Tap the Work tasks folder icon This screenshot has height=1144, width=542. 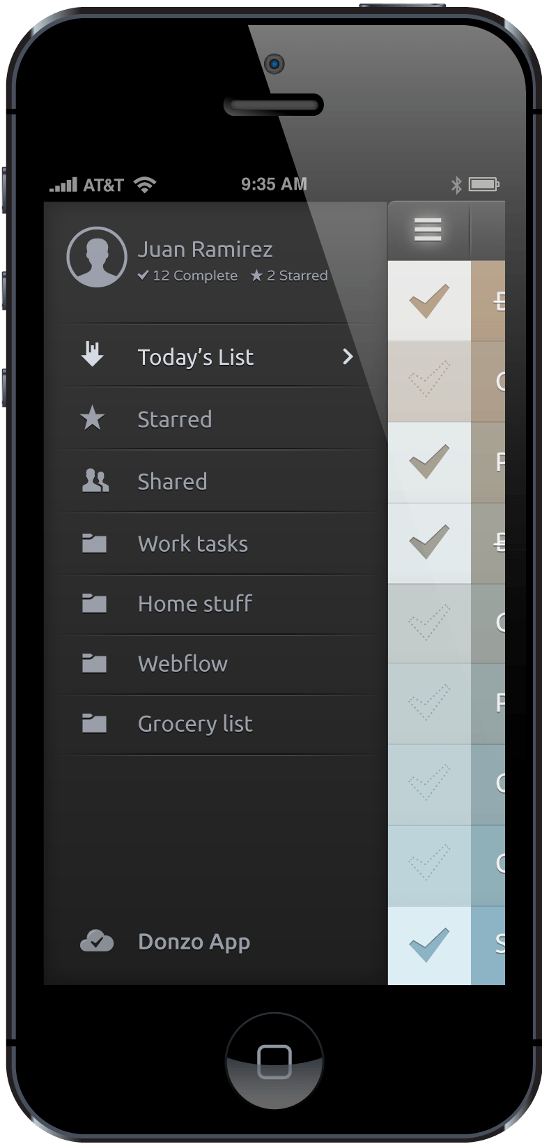94,543
